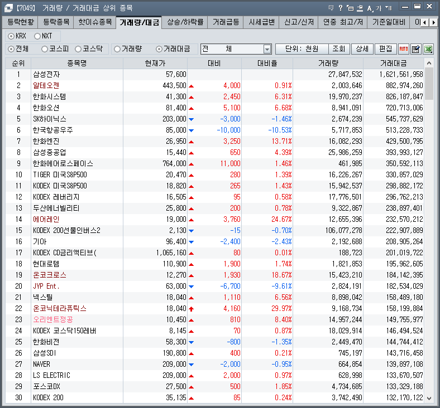
Task: Click the window logo icon beside [7049]
Action: 8,8
